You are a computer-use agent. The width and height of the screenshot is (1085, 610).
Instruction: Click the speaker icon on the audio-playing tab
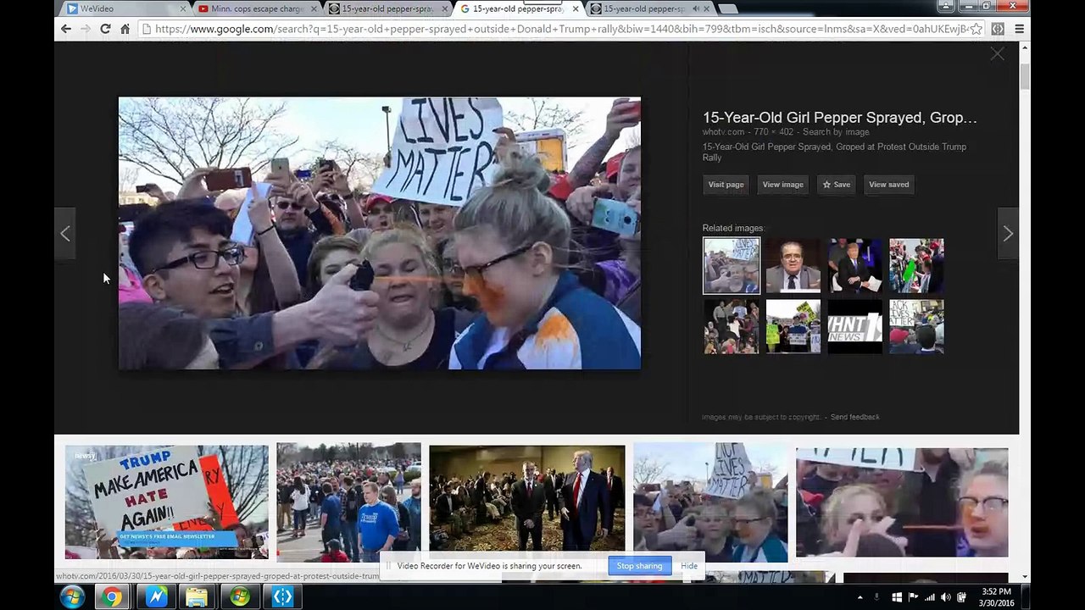pyautogui.click(x=696, y=9)
